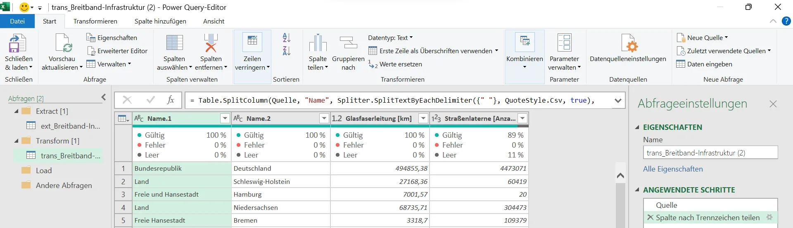Viewport: 793px width, 228px height.
Task: Click the Spalten entfernen icon
Action: point(211,43)
